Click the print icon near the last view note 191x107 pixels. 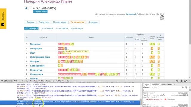(162, 18)
